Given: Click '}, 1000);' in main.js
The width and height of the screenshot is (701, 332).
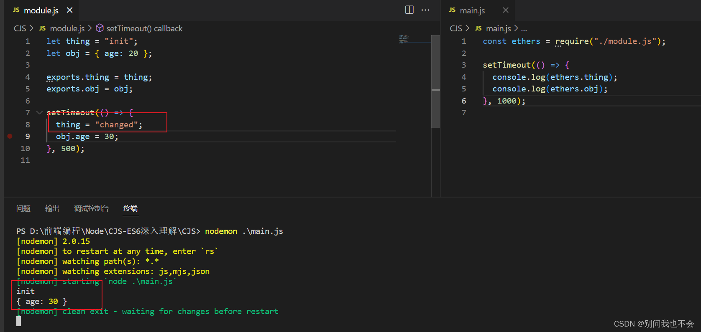Looking at the screenshot, I should tap(504, 101).
